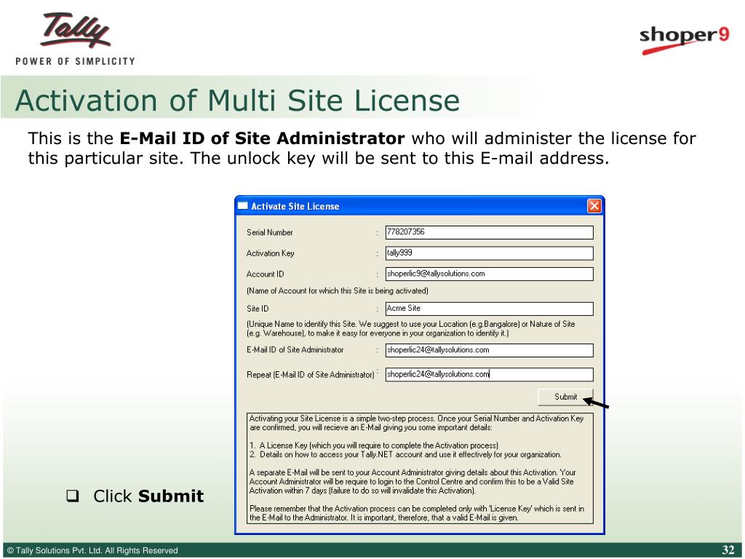
Task: Click the 'Repeat (E-Mail ID of Site Administrator)' label
Action: coord(310,375)
